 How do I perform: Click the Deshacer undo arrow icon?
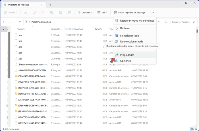(117, 28)
